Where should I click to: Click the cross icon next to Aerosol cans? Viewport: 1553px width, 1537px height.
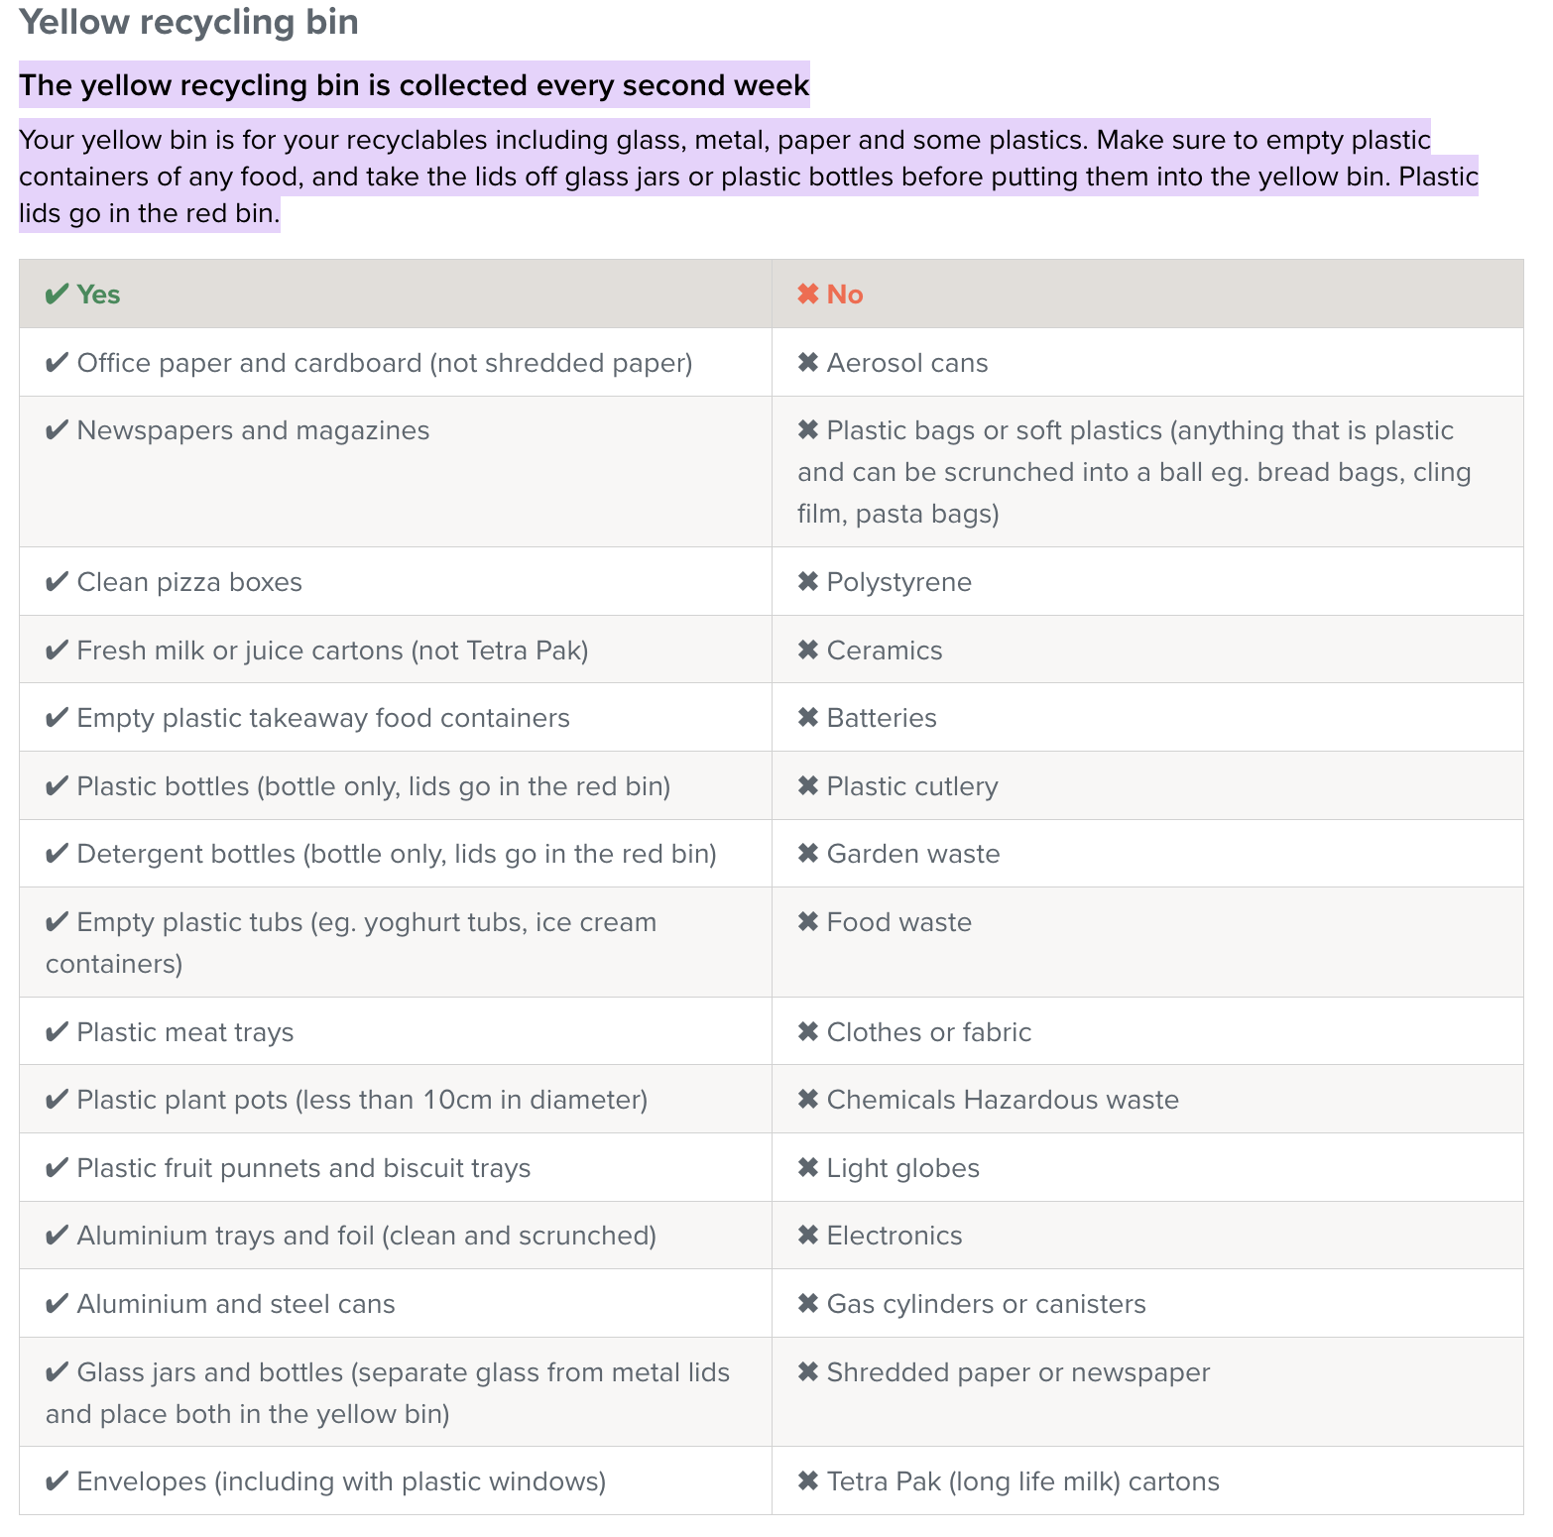point(808,363)
